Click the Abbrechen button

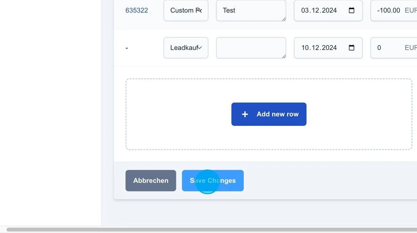click(x=151, y=180)
